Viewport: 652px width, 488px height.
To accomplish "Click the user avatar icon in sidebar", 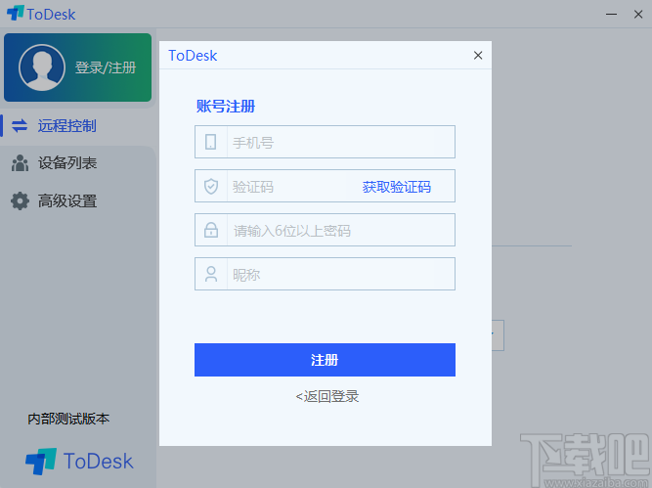I will tap(42, 67).
